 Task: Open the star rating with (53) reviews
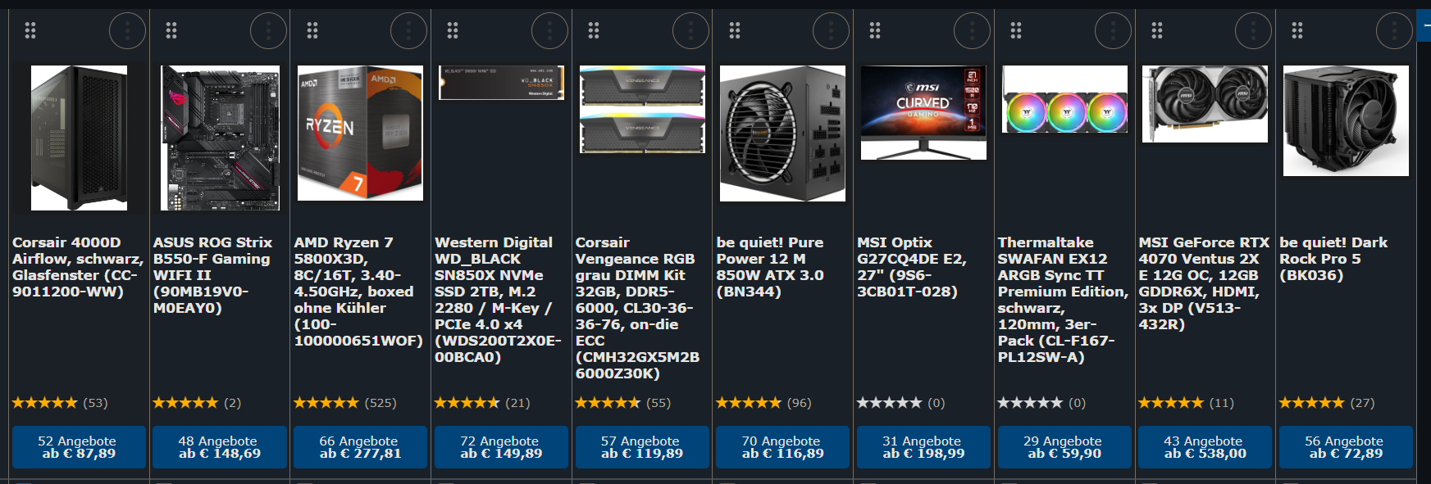60,403
